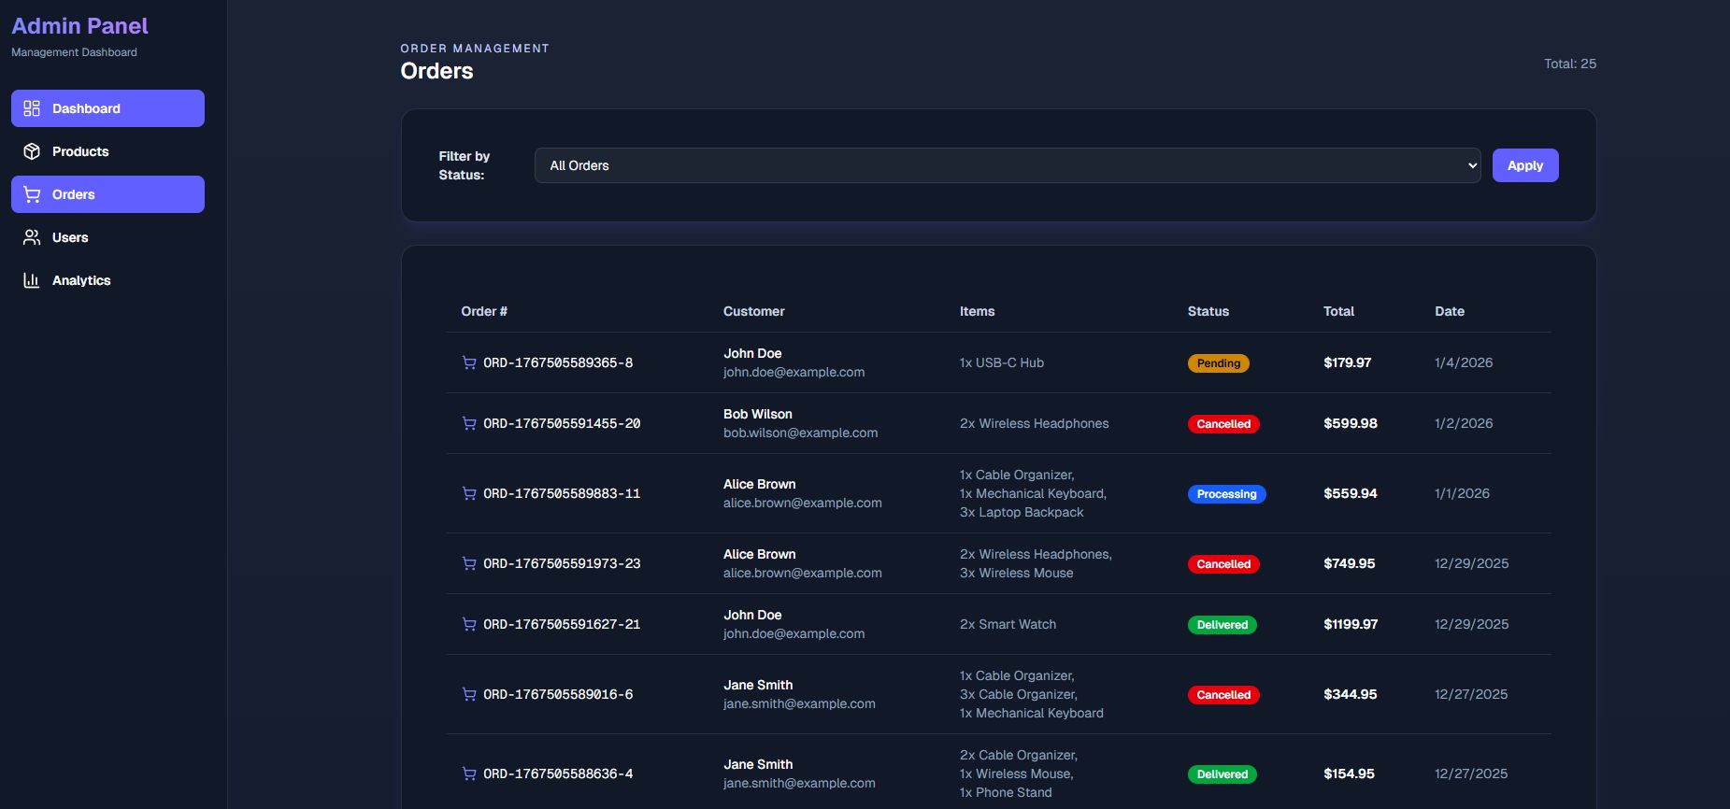Click the Total column header

click(1338, 311)
